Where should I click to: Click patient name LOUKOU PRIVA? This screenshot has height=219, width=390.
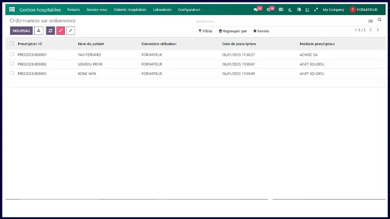(90, 64)
